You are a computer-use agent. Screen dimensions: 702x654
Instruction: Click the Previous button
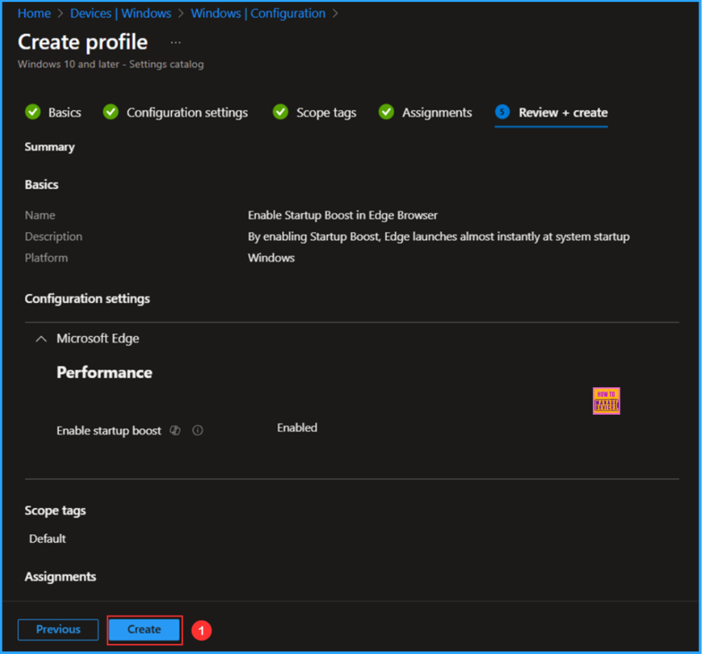click(58, 629)
